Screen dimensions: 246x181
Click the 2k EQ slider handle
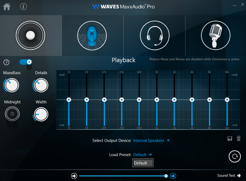click(174, 100)
